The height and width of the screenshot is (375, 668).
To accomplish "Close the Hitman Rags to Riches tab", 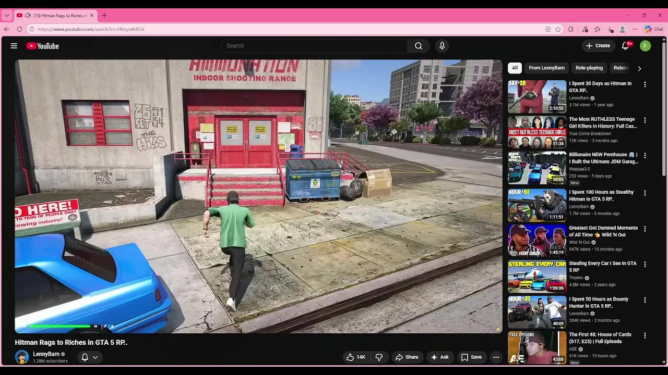I will point(92,16).
